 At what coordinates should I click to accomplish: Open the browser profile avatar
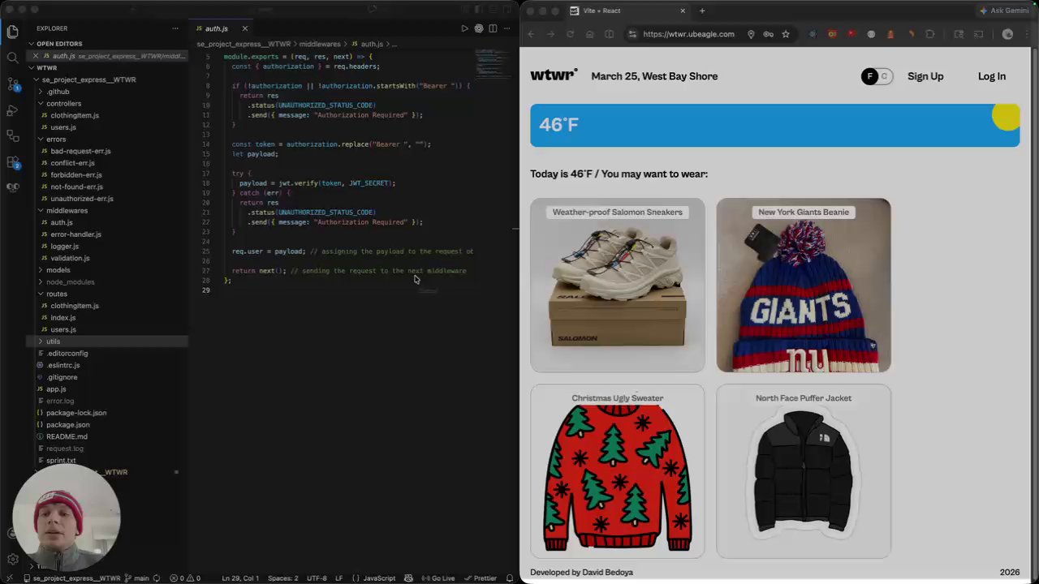1007,34
